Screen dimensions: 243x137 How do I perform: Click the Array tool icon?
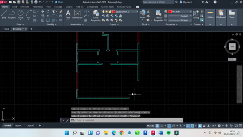pos(53,20)
